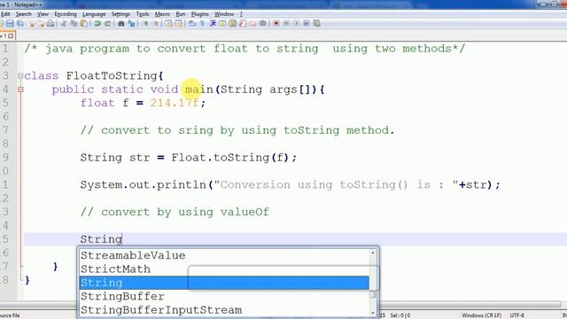Click the Playback macro icon
This screenshot has width=567, height=319.
(x=297, y=24)
